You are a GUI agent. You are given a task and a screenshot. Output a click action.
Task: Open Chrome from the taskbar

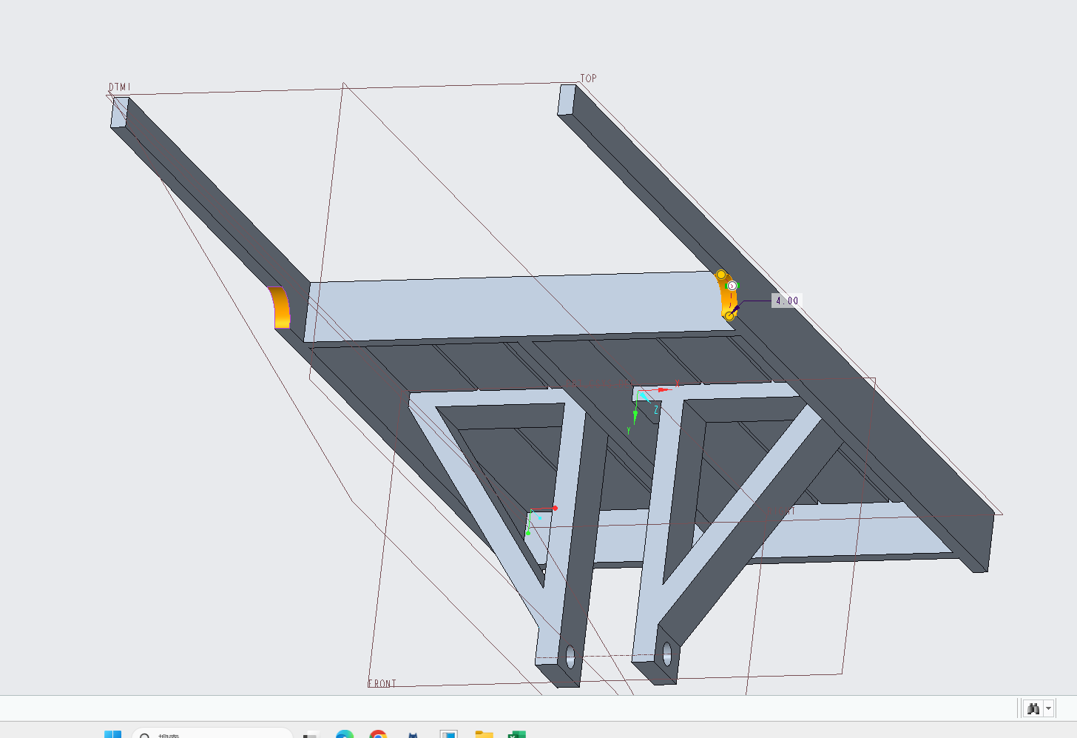pos(378,734)
